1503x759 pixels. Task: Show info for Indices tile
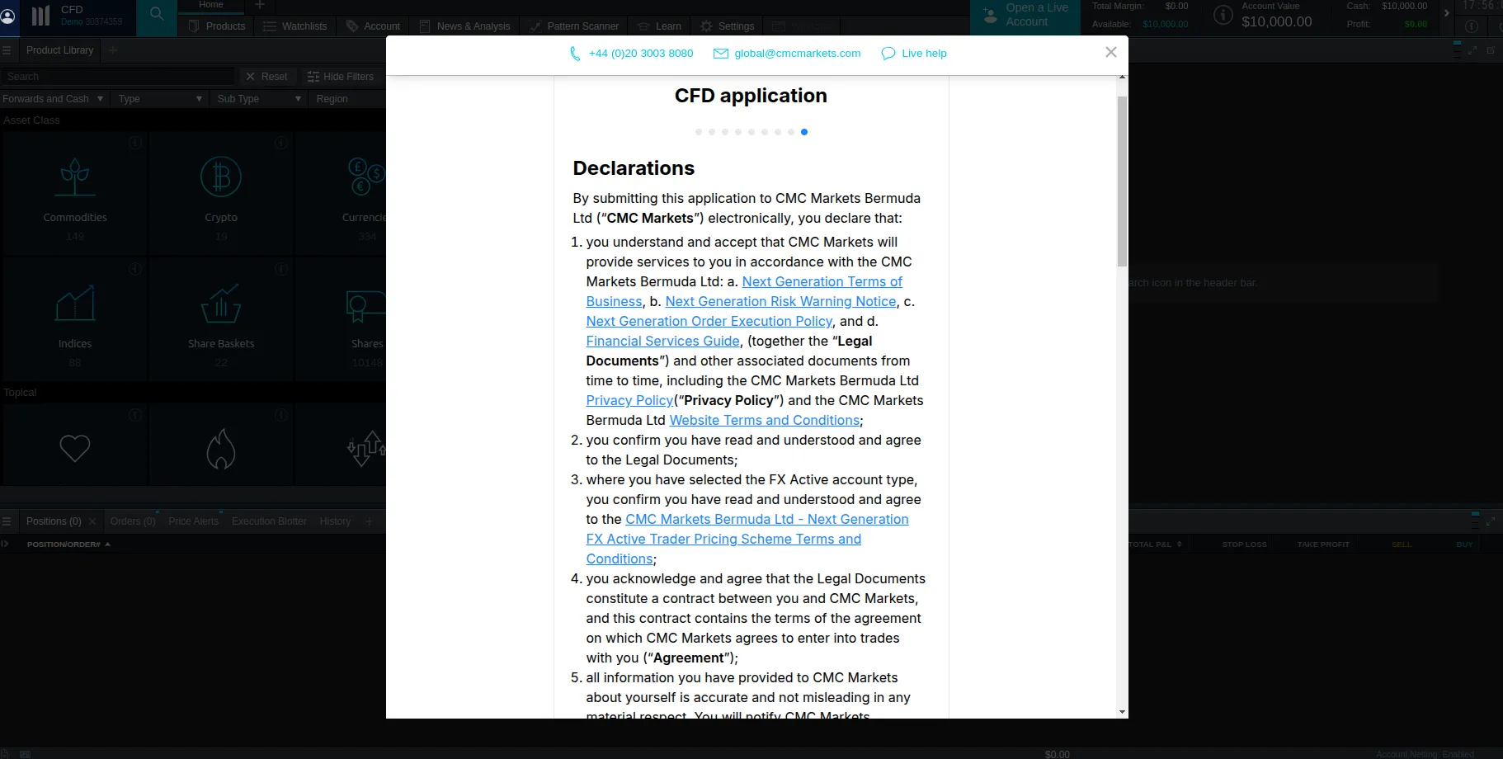click(x=135, y=269)
